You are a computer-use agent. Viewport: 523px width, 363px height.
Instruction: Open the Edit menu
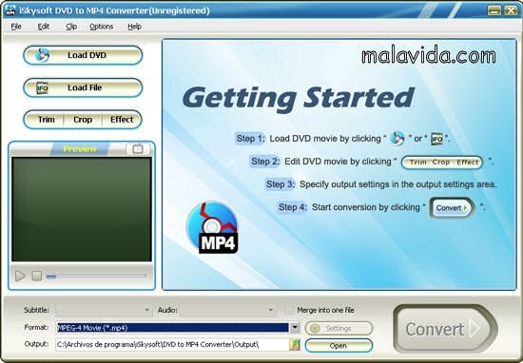click(44, 27)
